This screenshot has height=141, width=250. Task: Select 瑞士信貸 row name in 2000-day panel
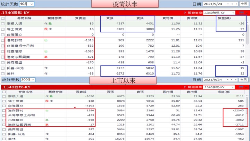pyautogui.click(x=16, y=101)
